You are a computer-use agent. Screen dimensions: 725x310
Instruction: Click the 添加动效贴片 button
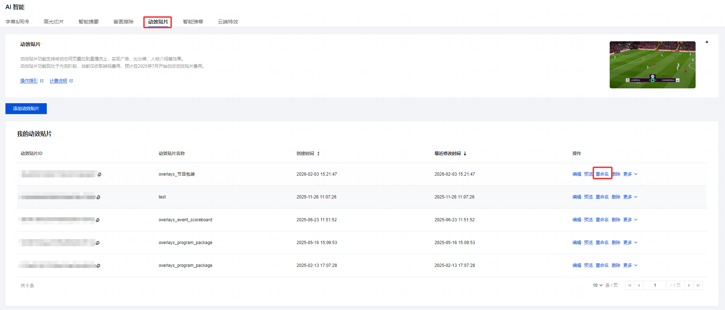click(x=26, y=109)
